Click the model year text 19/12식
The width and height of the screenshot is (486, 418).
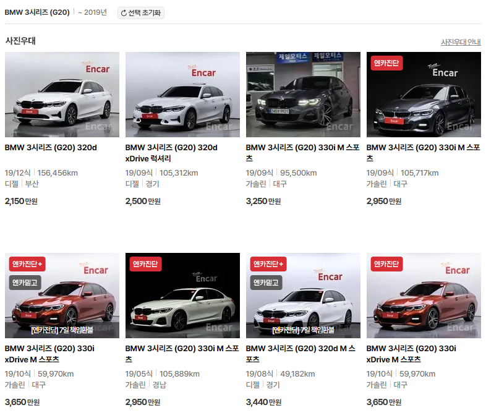click(18, 173)
